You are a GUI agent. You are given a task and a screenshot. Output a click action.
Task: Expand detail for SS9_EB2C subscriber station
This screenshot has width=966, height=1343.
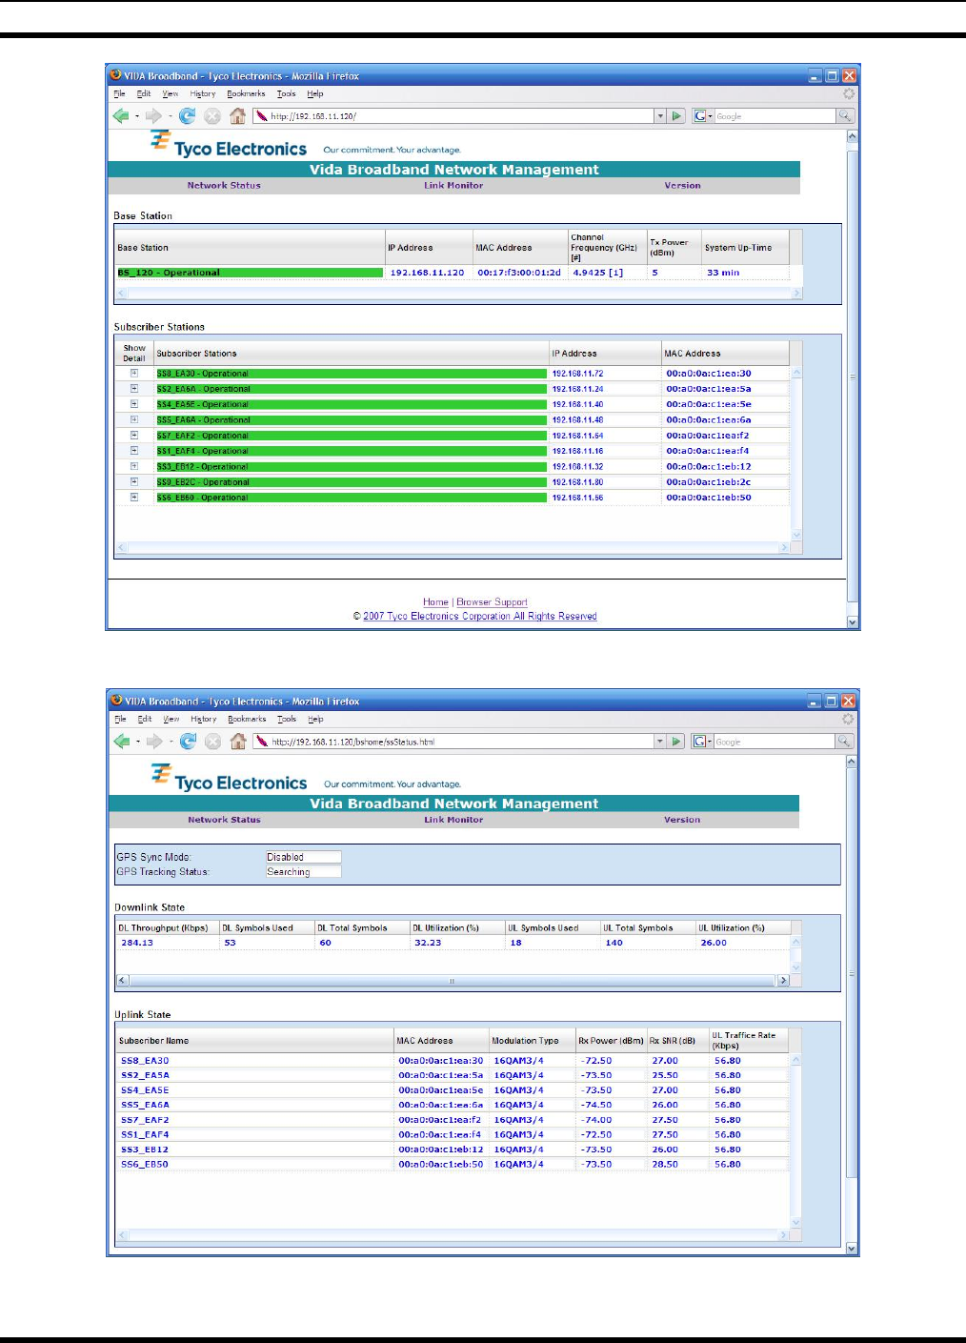[134, 481]
